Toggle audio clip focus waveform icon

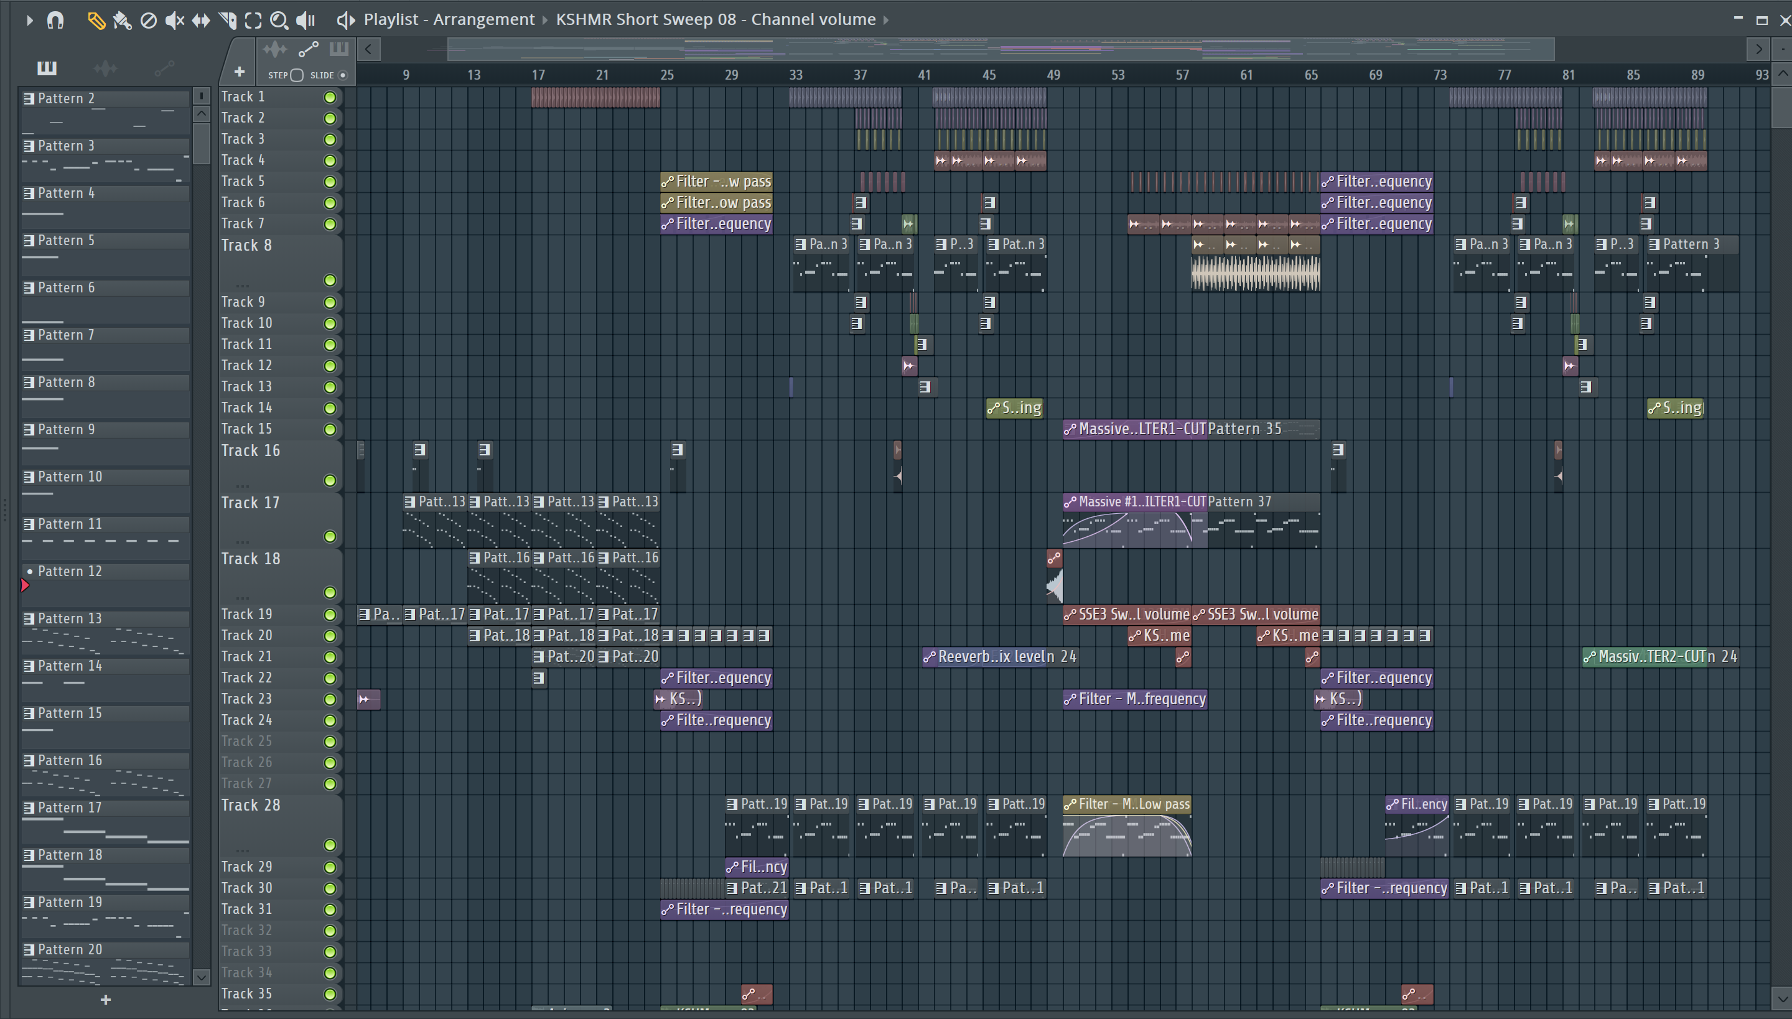point(274,49)
